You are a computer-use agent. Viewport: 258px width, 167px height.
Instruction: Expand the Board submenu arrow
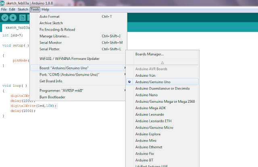[125, 68]
